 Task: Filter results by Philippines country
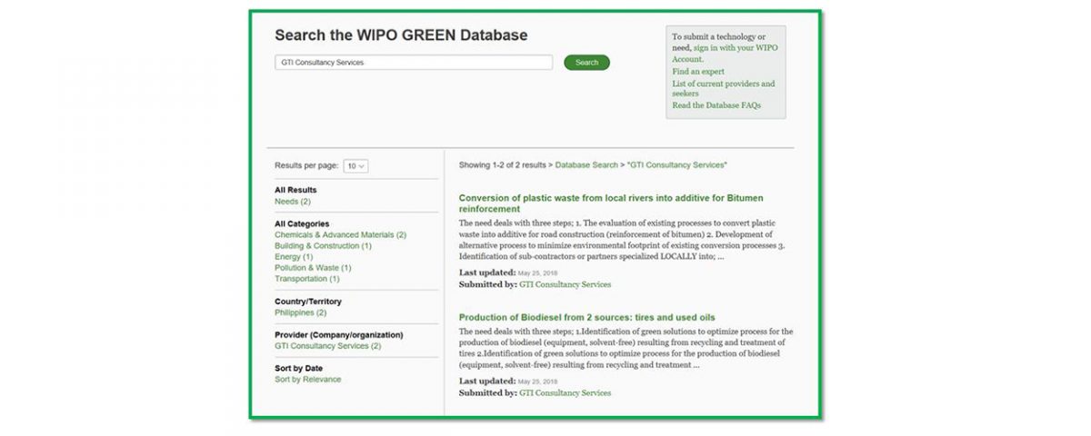coord(300,312)
